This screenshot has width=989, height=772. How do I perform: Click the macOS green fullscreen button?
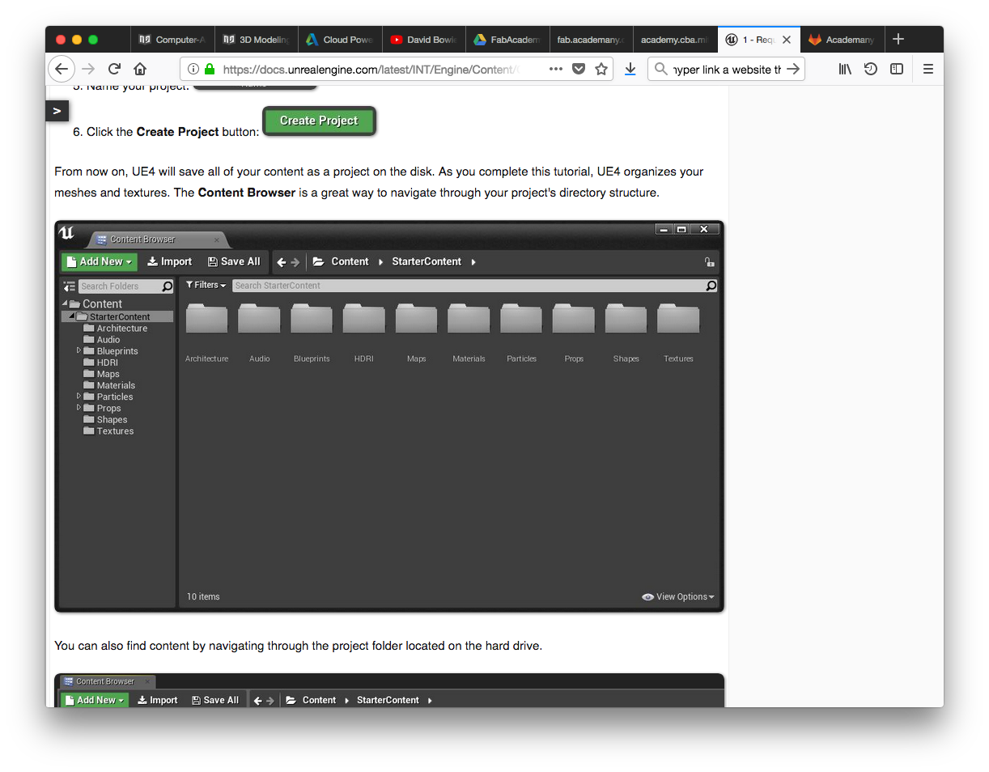(93, 40)
